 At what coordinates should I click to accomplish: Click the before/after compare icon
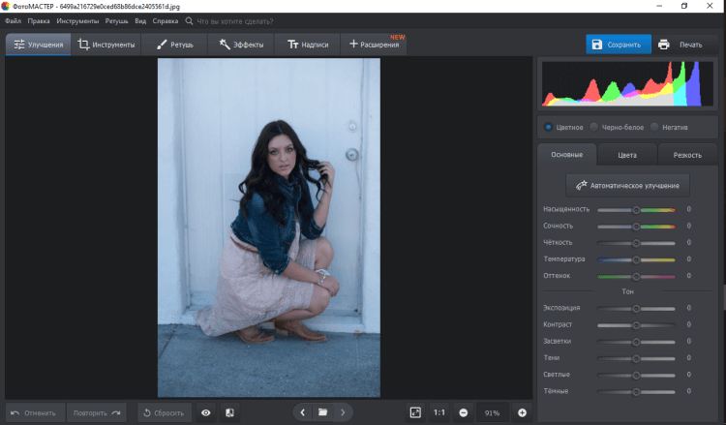pyautogui.click(x=230, y=412)
